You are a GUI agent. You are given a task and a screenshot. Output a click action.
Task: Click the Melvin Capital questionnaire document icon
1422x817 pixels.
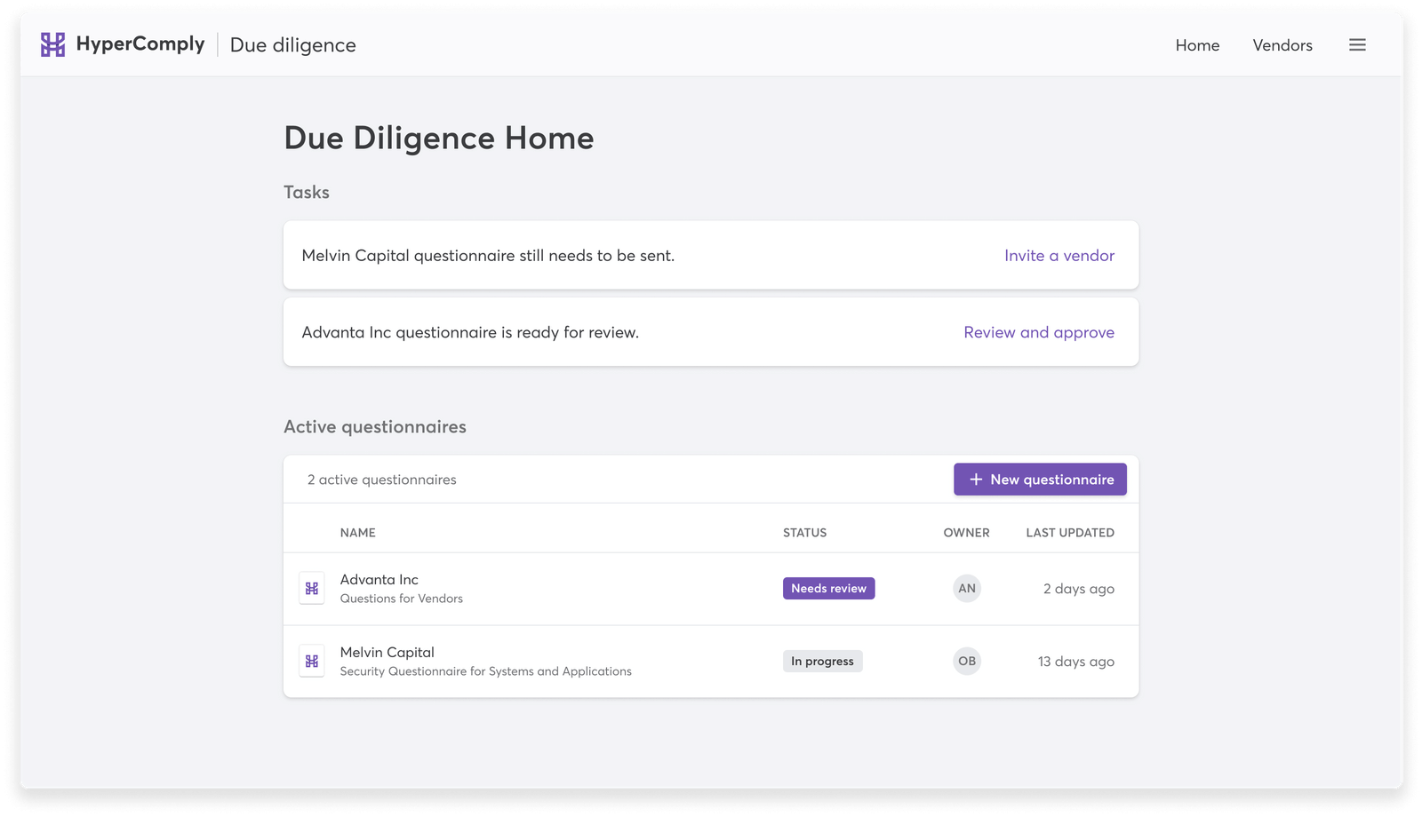coord(312,661)
